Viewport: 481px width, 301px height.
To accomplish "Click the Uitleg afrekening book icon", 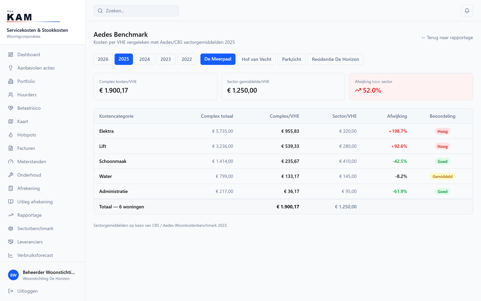I will click(x=11, y=202).
